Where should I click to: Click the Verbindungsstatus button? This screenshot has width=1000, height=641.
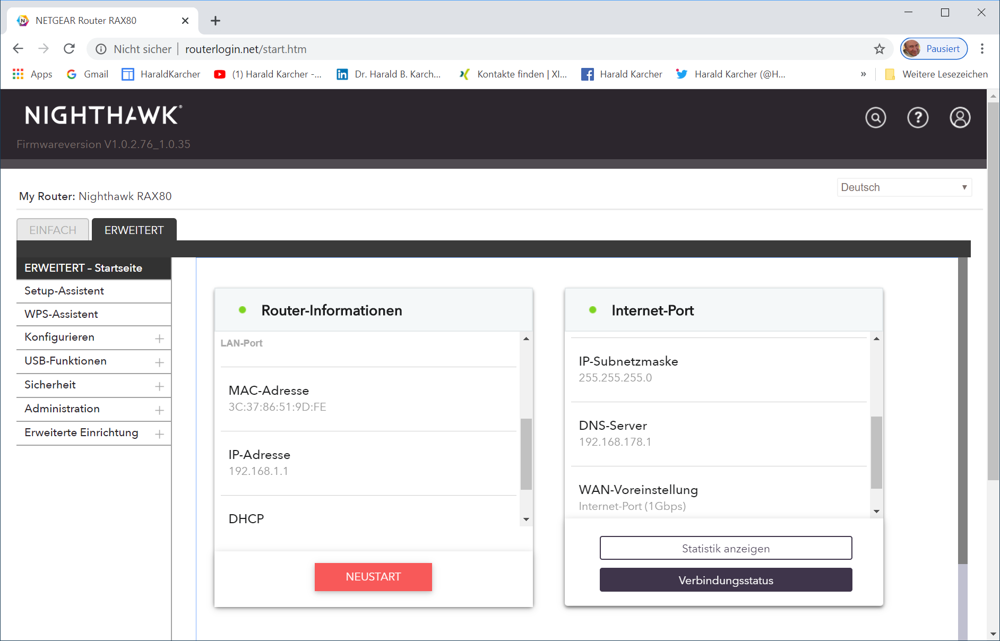[726, 580]
